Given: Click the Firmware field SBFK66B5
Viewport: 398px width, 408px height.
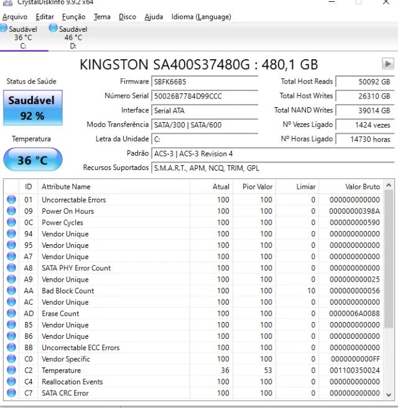Looking at the screenshot, I should coord(205,82).
